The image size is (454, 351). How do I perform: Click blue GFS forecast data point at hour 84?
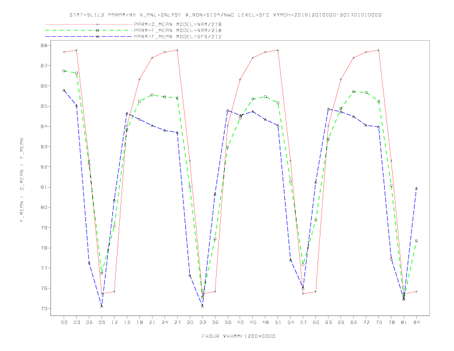[x=416, y=189]
